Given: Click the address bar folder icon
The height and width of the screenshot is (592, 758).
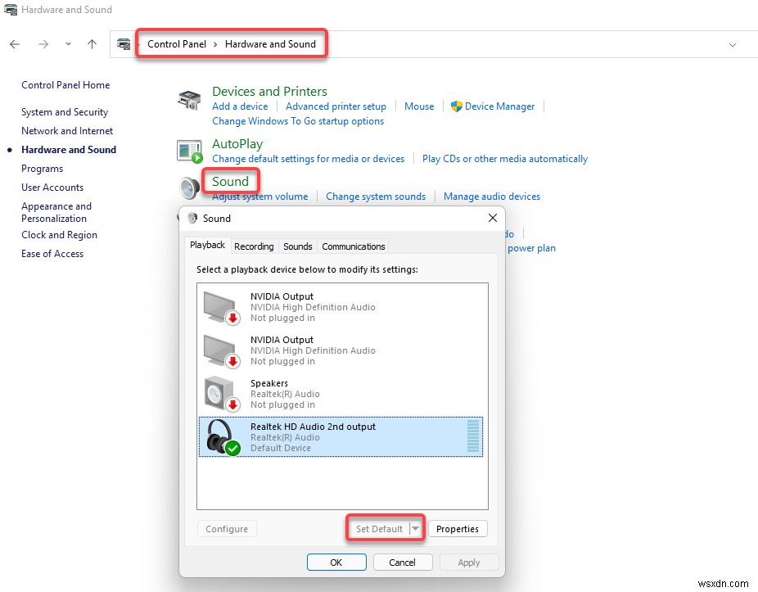Looking at the screenshot, I should (x=124, y=44).
